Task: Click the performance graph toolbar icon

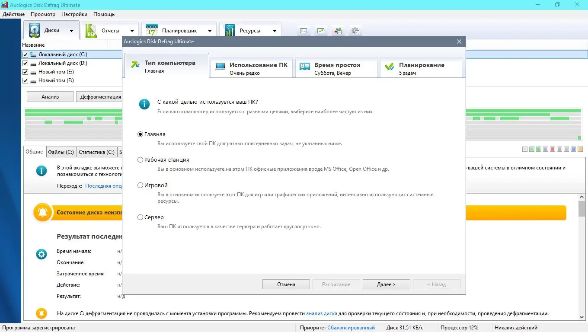Action: pyautogui.click(x=320, y=31)
